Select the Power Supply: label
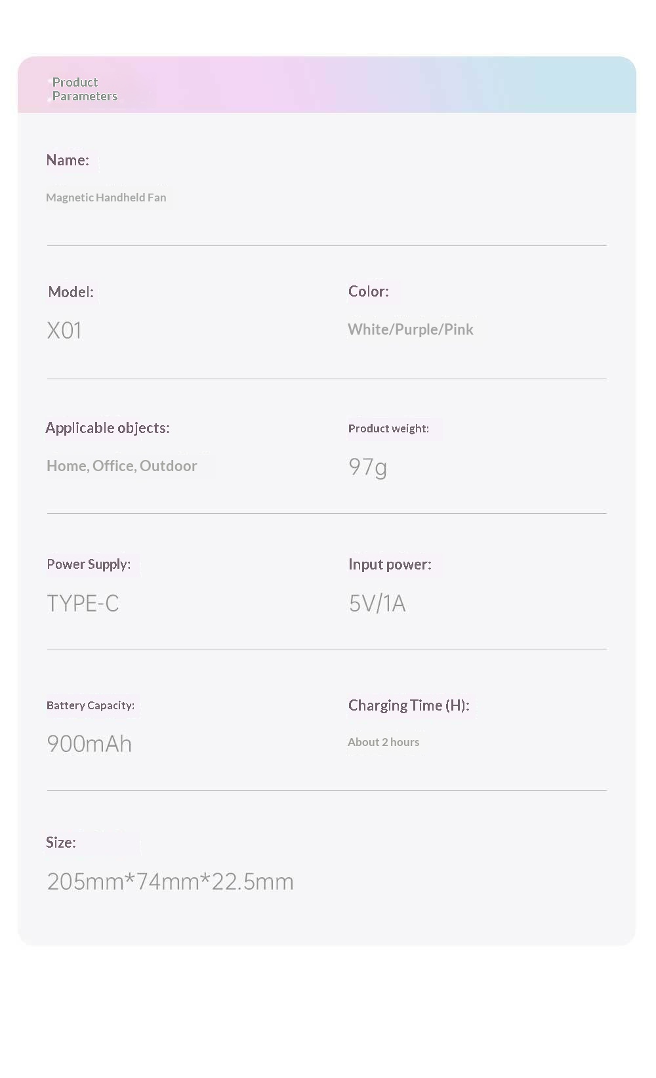This screenshot has height=1078, width=656. (x=89, y=564)
